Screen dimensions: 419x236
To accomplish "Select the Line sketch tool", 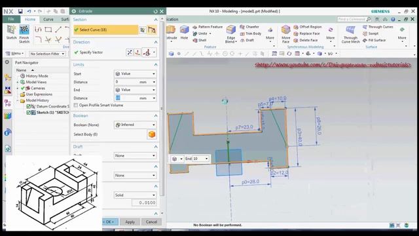I will point(58,29).
